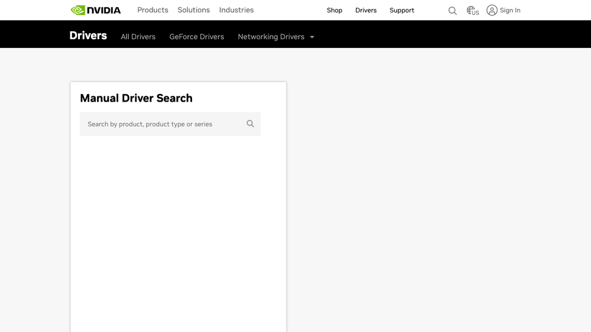Open the Networking Drivers menu
The height and width of the screenshot is (332, 591).
point(271,37)
